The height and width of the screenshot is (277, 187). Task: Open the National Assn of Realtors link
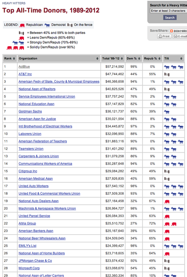pyautogui.click(x=37, y=89)
